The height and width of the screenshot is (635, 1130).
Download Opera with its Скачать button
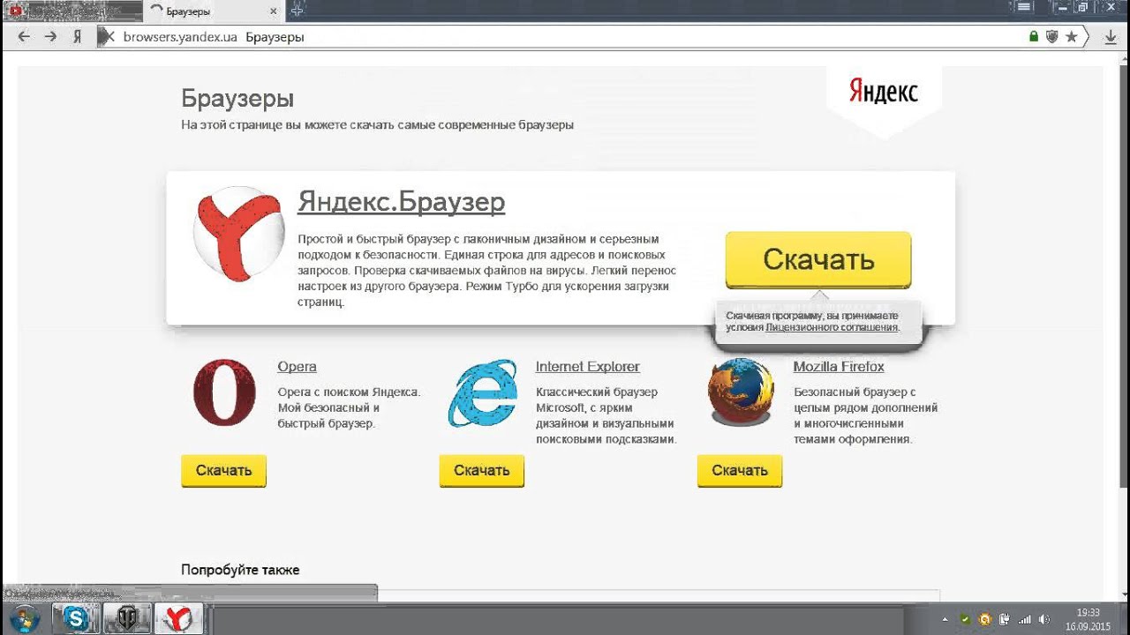coord(223,470)
